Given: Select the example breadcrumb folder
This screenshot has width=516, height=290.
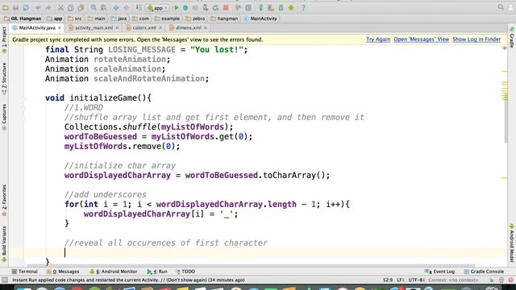Looking at the screenshot, I should click(167, 19).
